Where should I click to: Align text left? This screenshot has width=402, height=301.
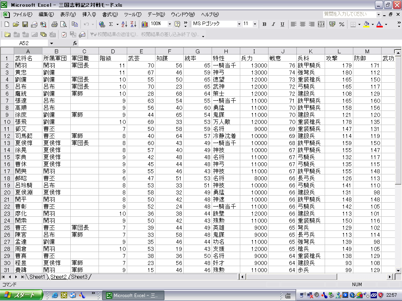(294, 24)
